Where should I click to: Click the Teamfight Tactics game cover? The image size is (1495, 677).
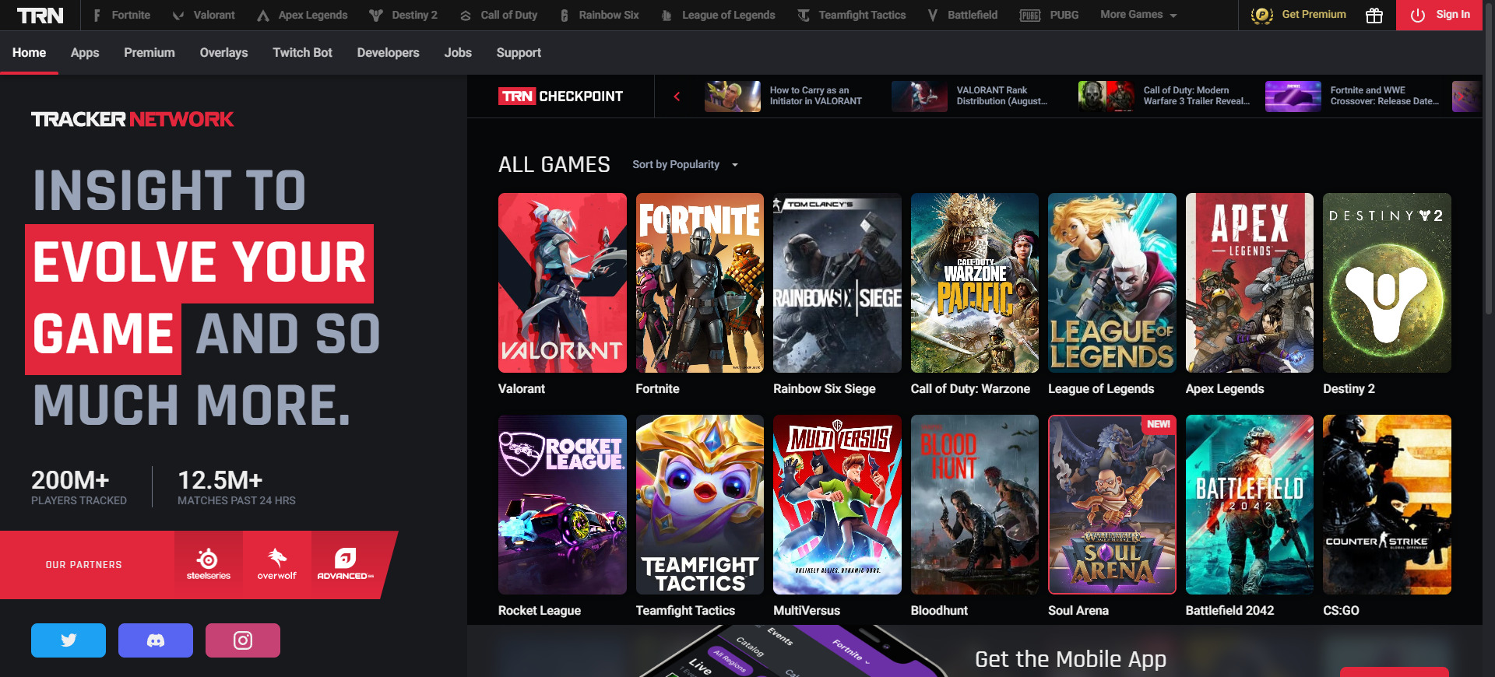pyautogui.click(x=700, y=505)
